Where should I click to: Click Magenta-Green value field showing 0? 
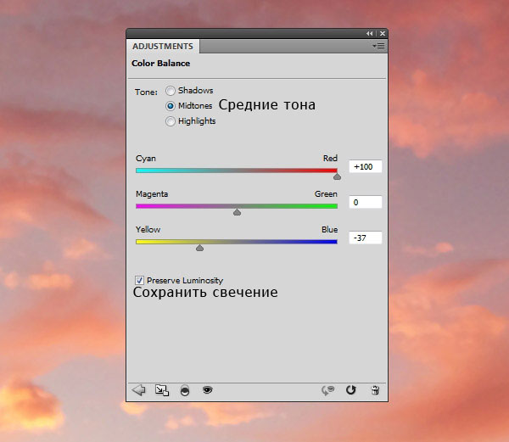365,202
